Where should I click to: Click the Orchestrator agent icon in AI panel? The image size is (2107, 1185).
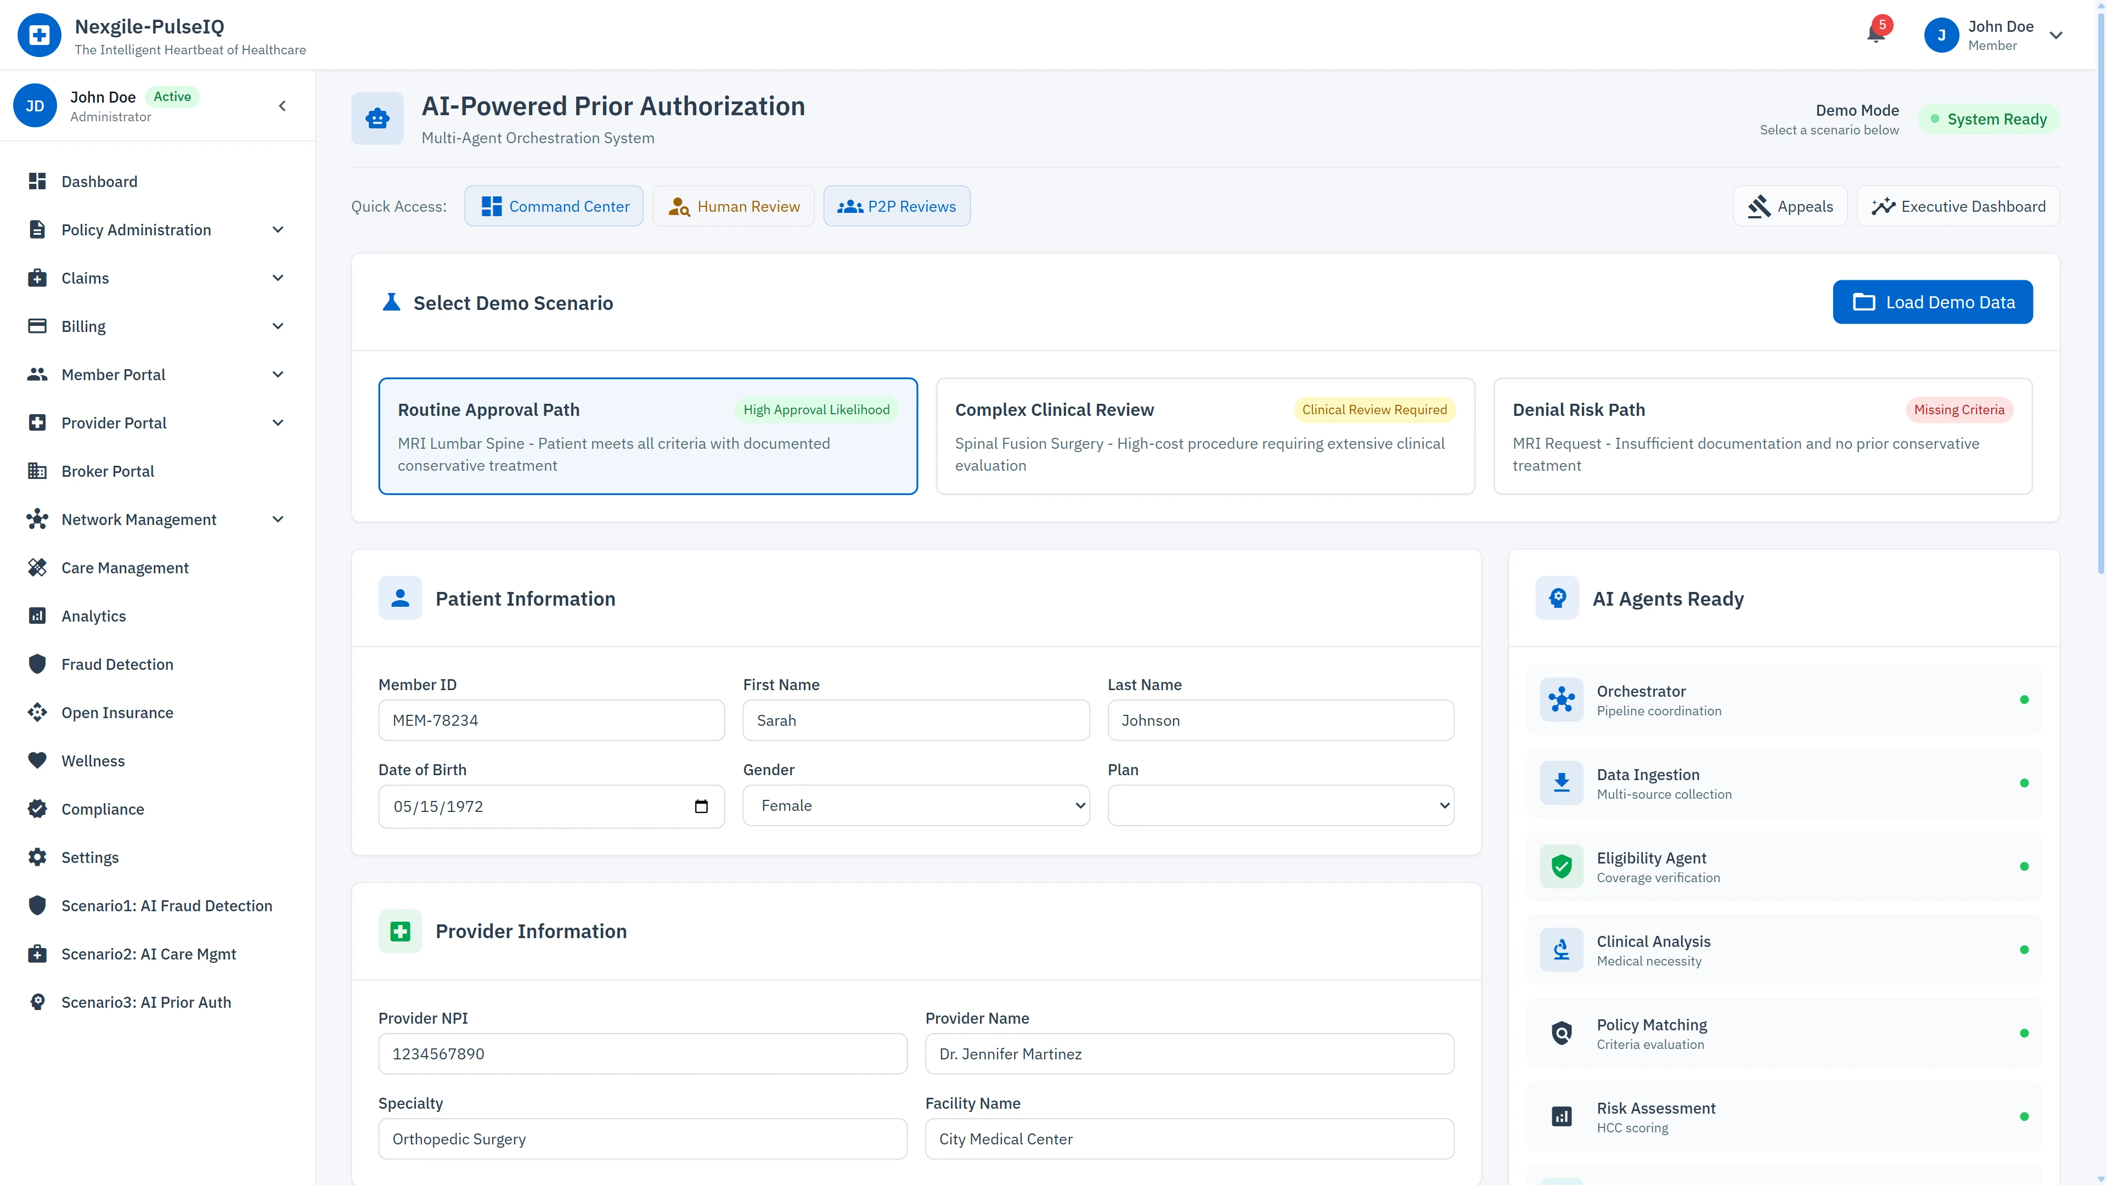(x=1562, y=699)
